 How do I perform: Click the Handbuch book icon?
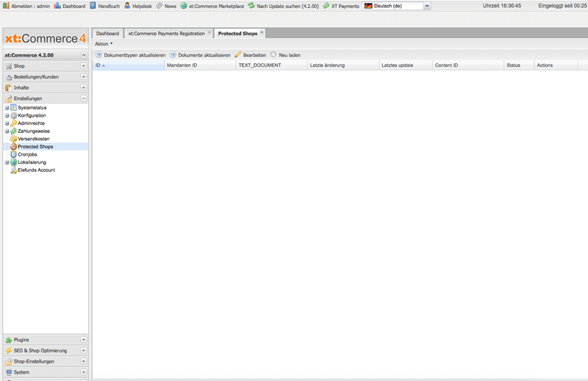pos(93,6)
